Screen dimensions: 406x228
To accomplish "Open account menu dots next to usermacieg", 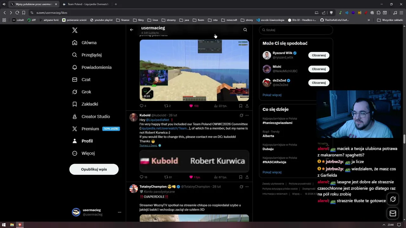I will 120,212.
